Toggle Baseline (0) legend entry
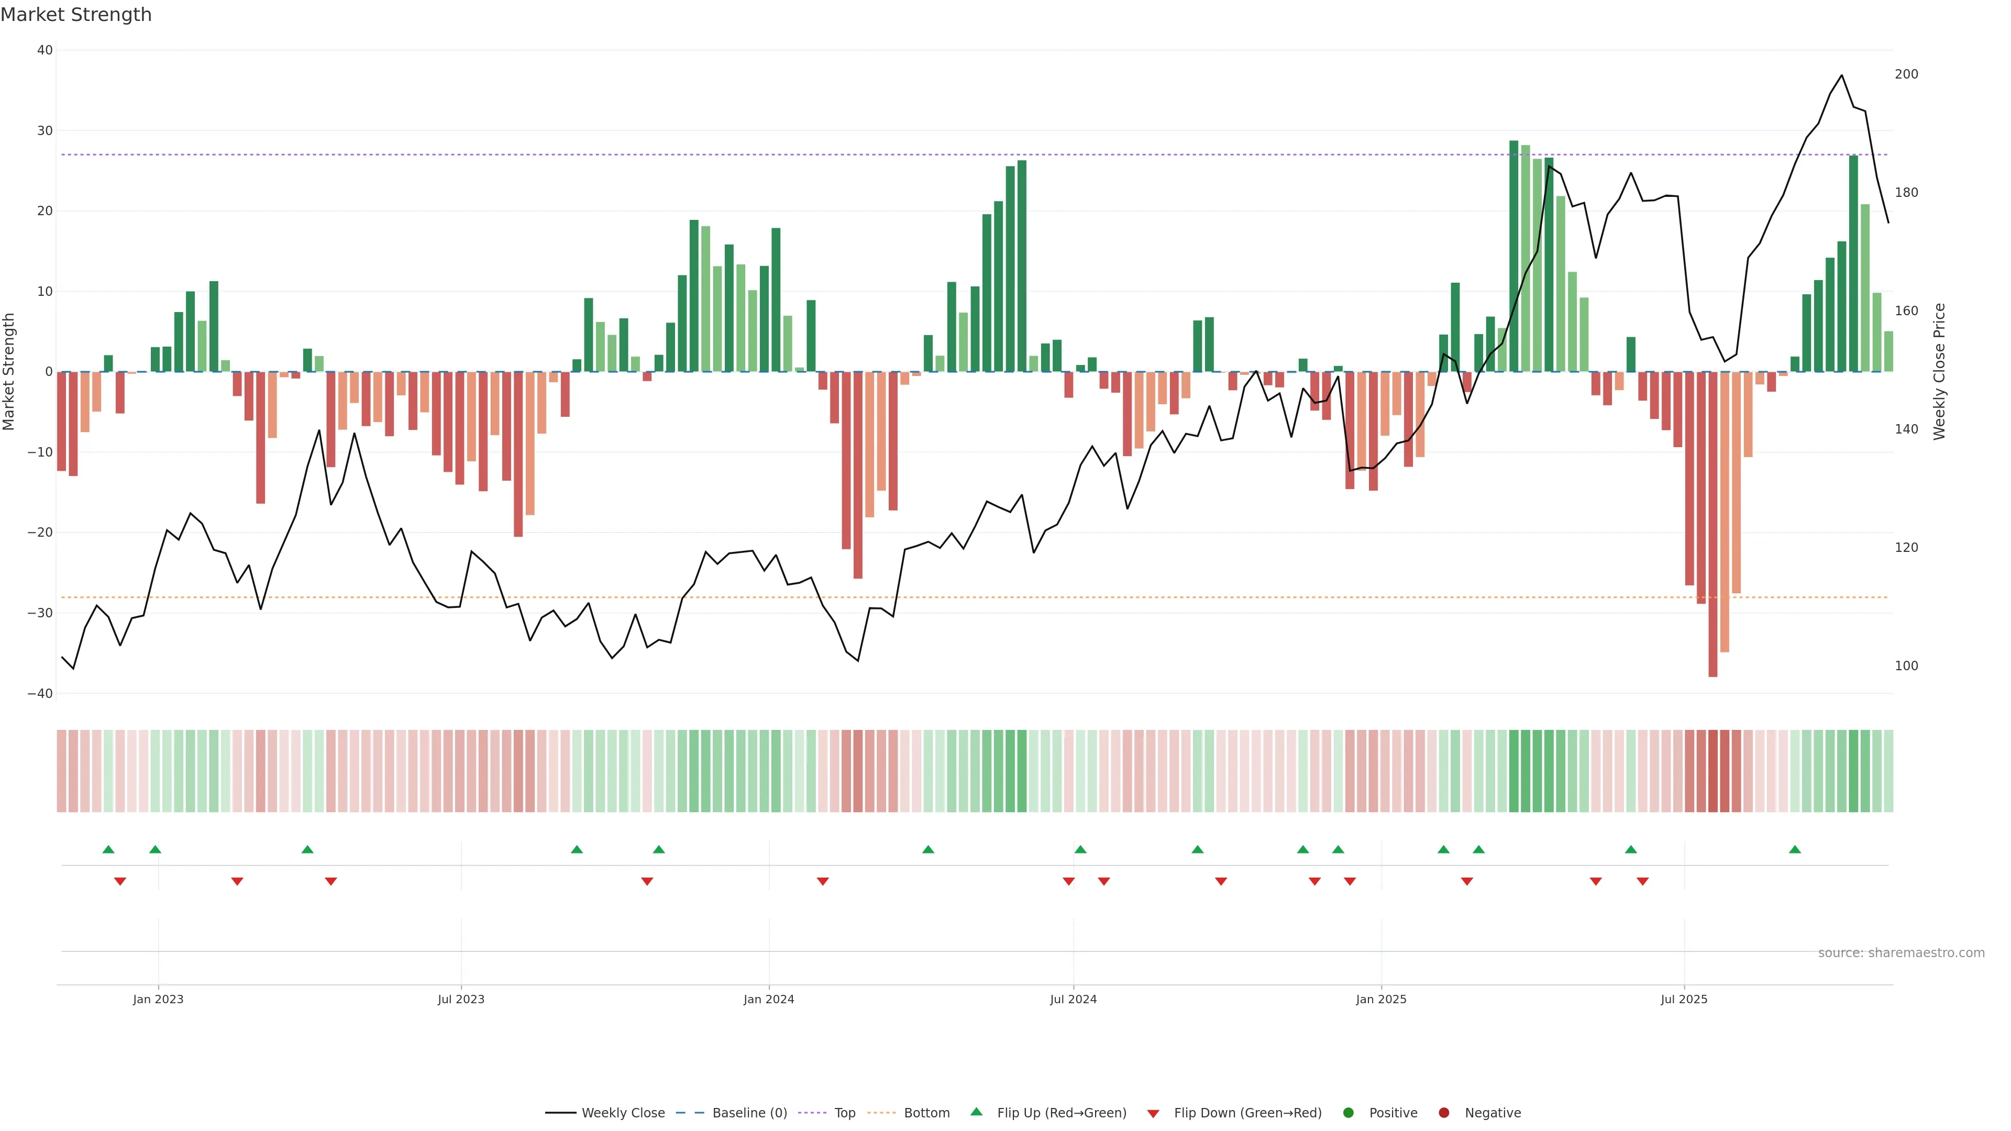 tap(749, 1113)
